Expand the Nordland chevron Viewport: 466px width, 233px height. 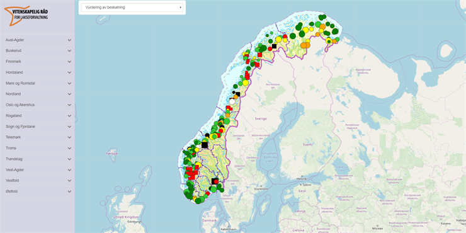click(x=69, y=94)
